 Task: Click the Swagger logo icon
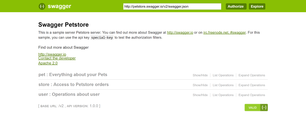tap(42, 6)
